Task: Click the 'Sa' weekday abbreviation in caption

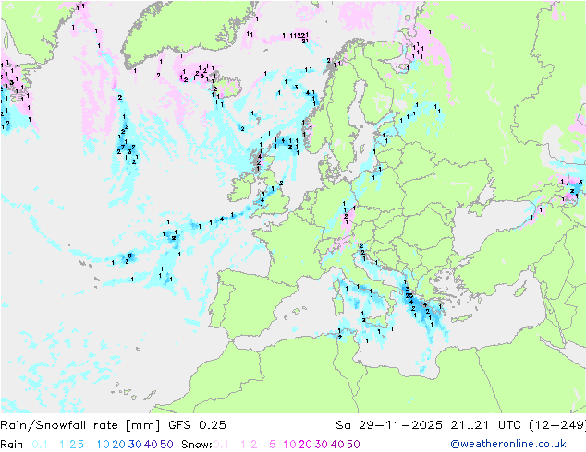Action: [x=343, y=425]
